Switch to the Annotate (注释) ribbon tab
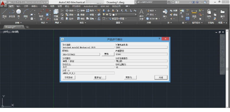 (x=26, y=6)
